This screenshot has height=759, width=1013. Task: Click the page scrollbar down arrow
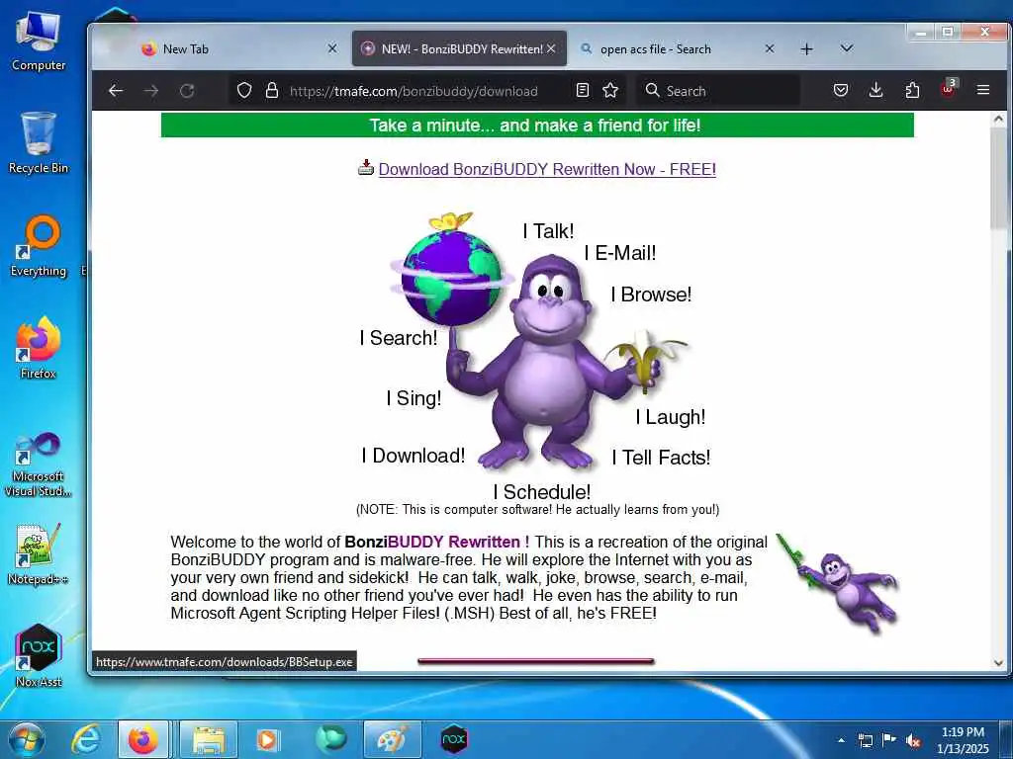[x=999, y=663]
